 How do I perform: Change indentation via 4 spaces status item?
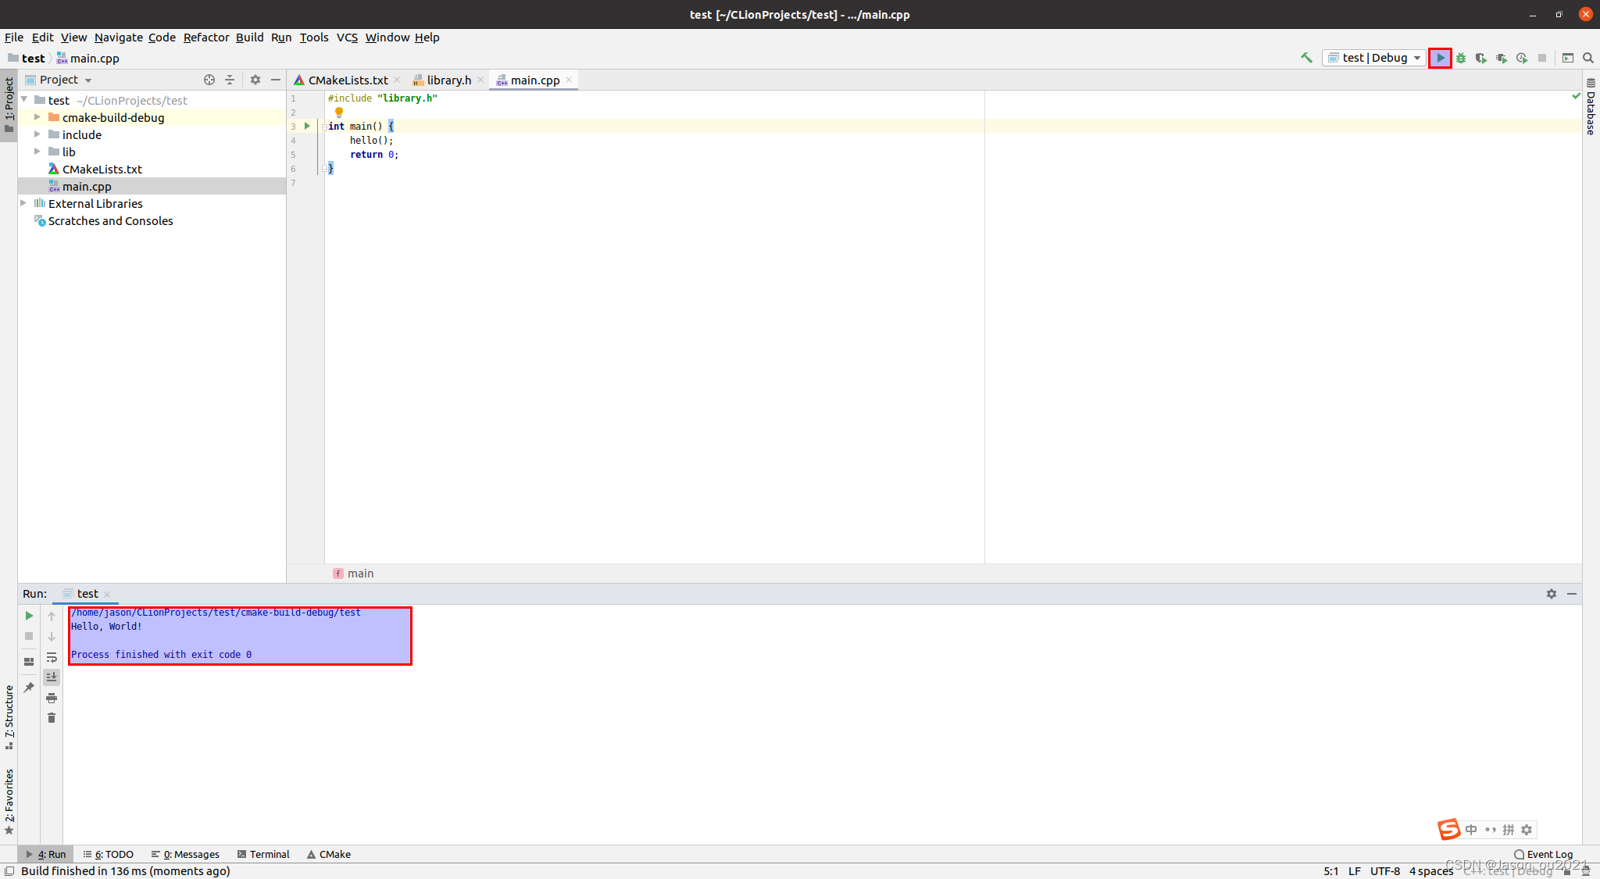click(x=1430, y=870)
